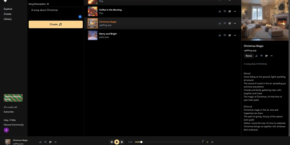290x145 pixels.
Task: Click the [Verse] label in lyrics
Action: click(x=247, y=74)
